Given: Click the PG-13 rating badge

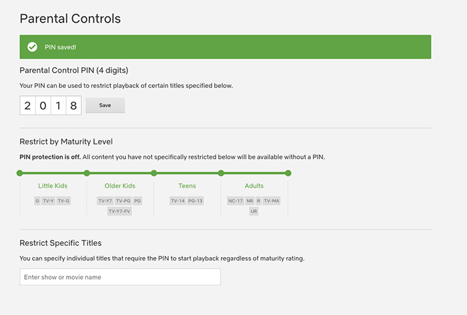Looking at the screenshot, I should pyautogui.click(x=195, y=200).
